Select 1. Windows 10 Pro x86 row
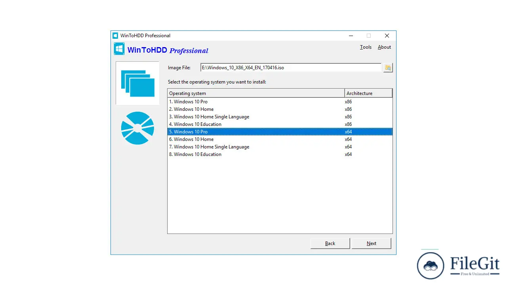Viewport: 507px width, 285px height. (280, 102)
